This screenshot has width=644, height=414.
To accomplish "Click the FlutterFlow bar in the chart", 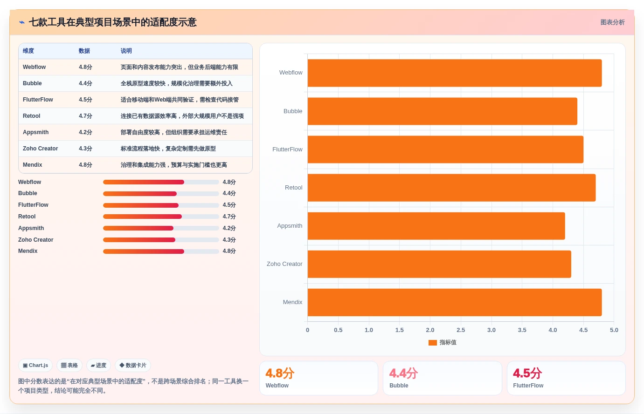I will (x=445, y=149).
